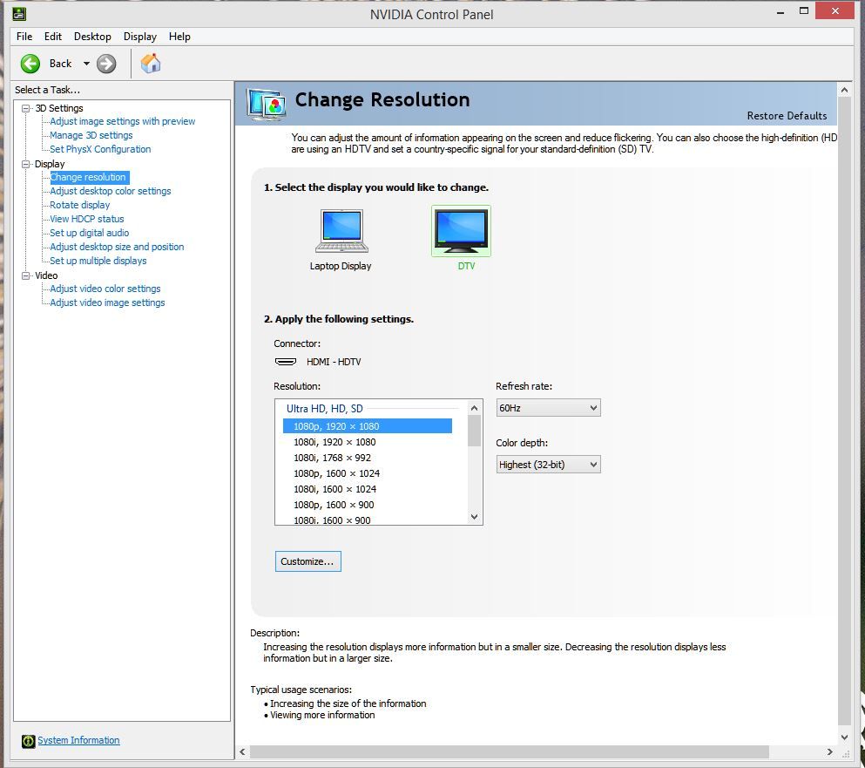Open the Color depth dropdown
The image size is (865, 768).
click(548, 465)
